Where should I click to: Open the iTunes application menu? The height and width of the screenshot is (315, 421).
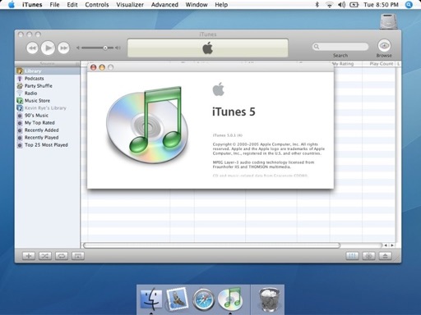[x=32, y=5]
